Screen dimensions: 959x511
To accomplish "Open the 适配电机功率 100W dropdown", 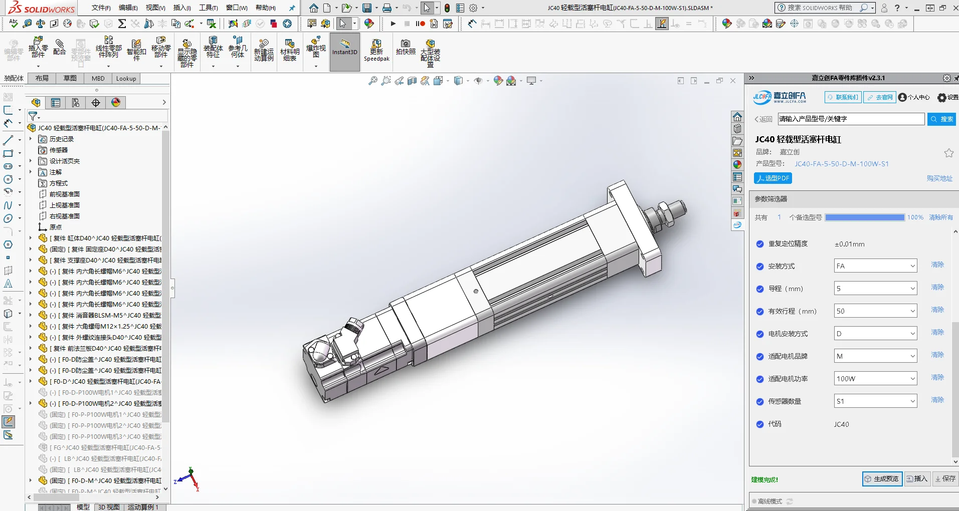I will click(875, 379).
